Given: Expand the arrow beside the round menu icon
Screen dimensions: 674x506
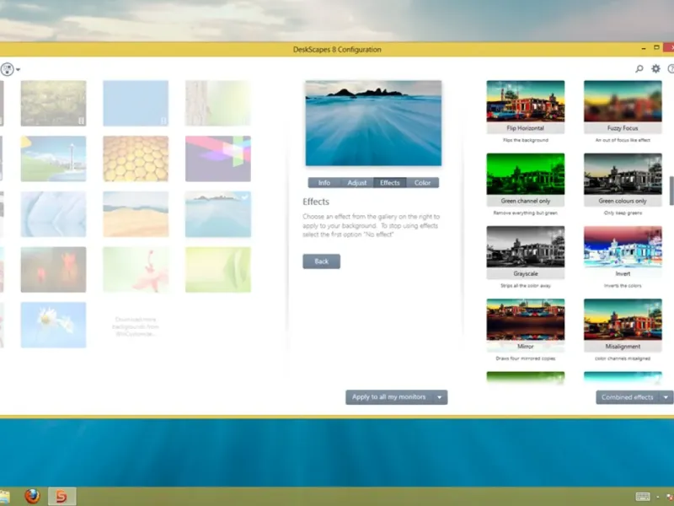Looking at the screenshot, I should (18, 70).
